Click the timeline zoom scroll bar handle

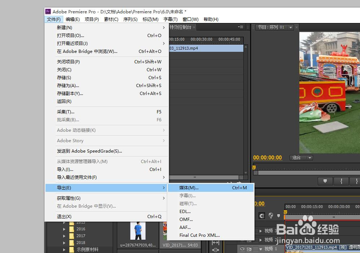click(334, 217)
